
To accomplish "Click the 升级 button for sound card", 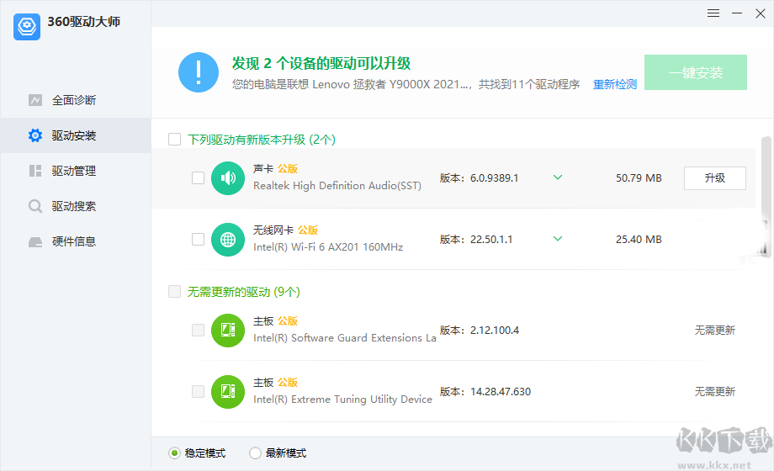I will [x=714, y=178].
